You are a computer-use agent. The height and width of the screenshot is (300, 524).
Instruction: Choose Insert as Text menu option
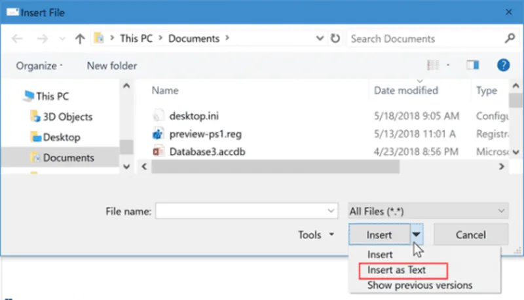396,270
